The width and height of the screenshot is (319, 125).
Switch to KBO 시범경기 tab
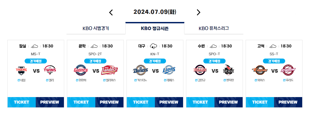pos(96,28)
